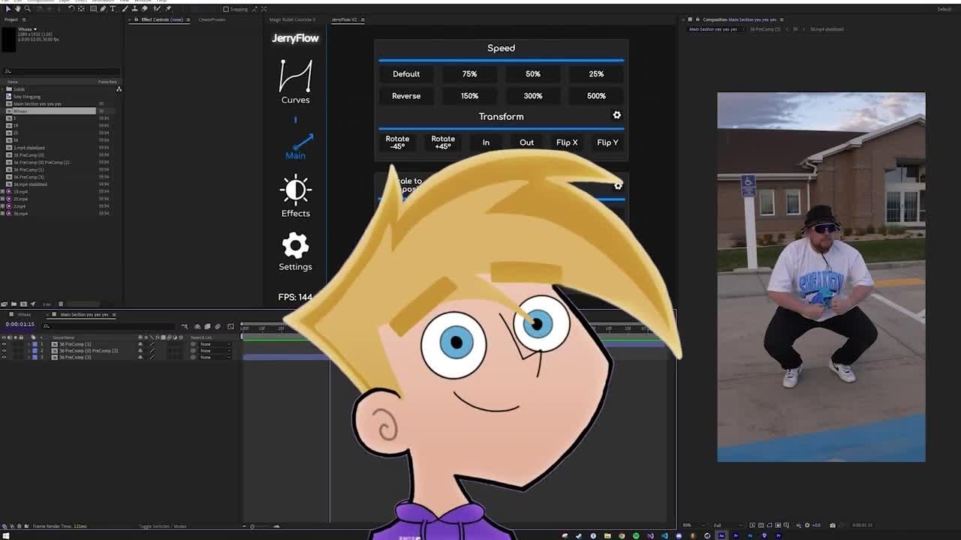961x540 pixels.
Task: Select the Type tool in the toolbar
Action: 113,9
